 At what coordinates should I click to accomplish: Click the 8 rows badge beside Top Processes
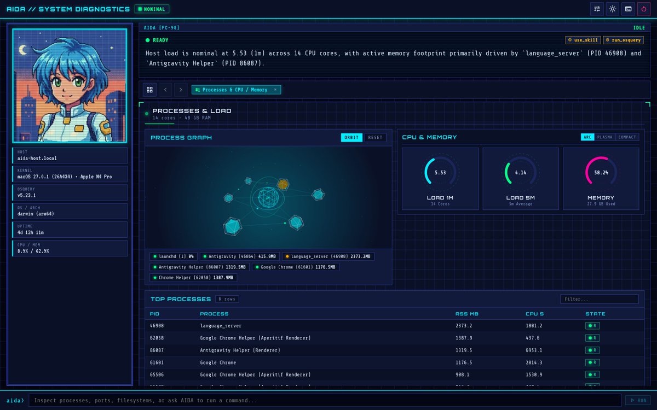(227, 299)
